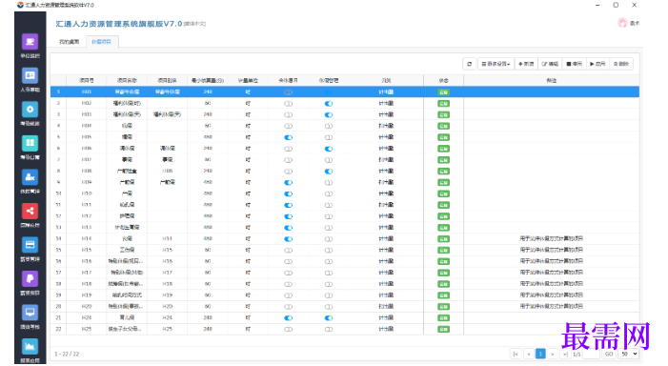This screenshot has width=668, height=366.
Task: Turn off the blue switch in row H08
Action: click(329, 172)
